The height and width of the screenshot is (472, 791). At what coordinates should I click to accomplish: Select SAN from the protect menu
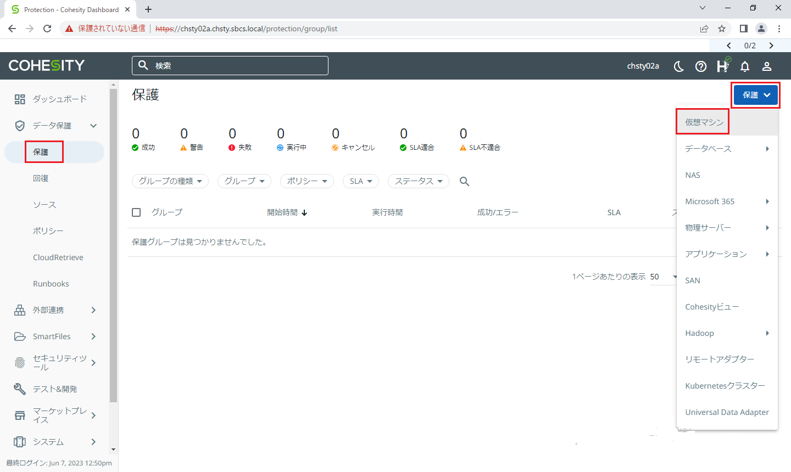727,280
